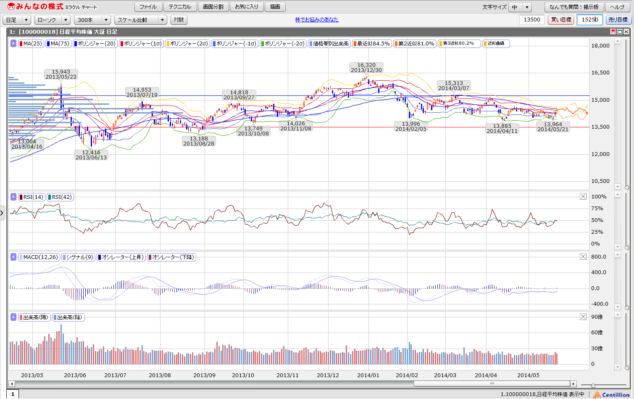Close the volume (出来高) panel

[x=583, y=317]
